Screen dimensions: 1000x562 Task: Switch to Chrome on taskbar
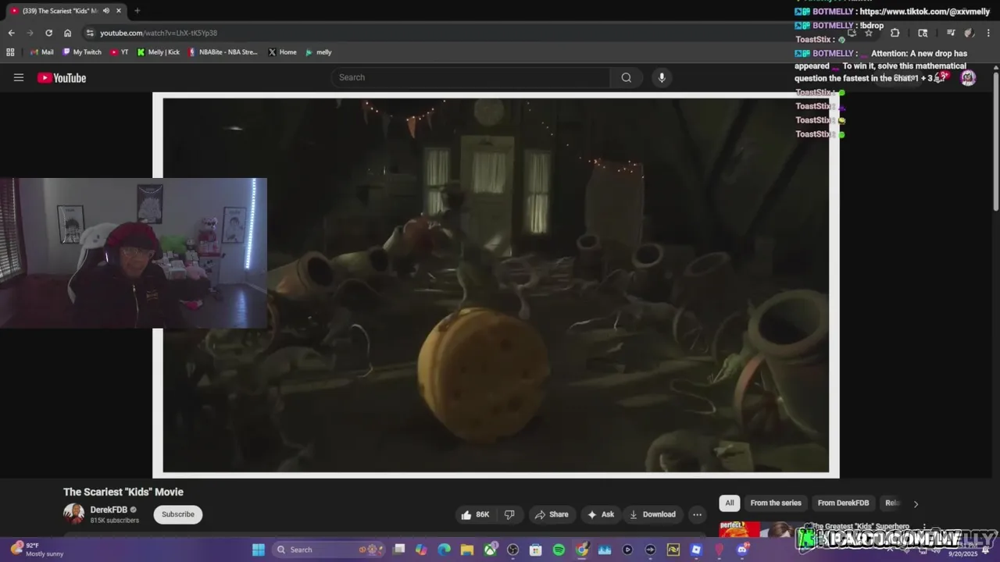[581, 550]
